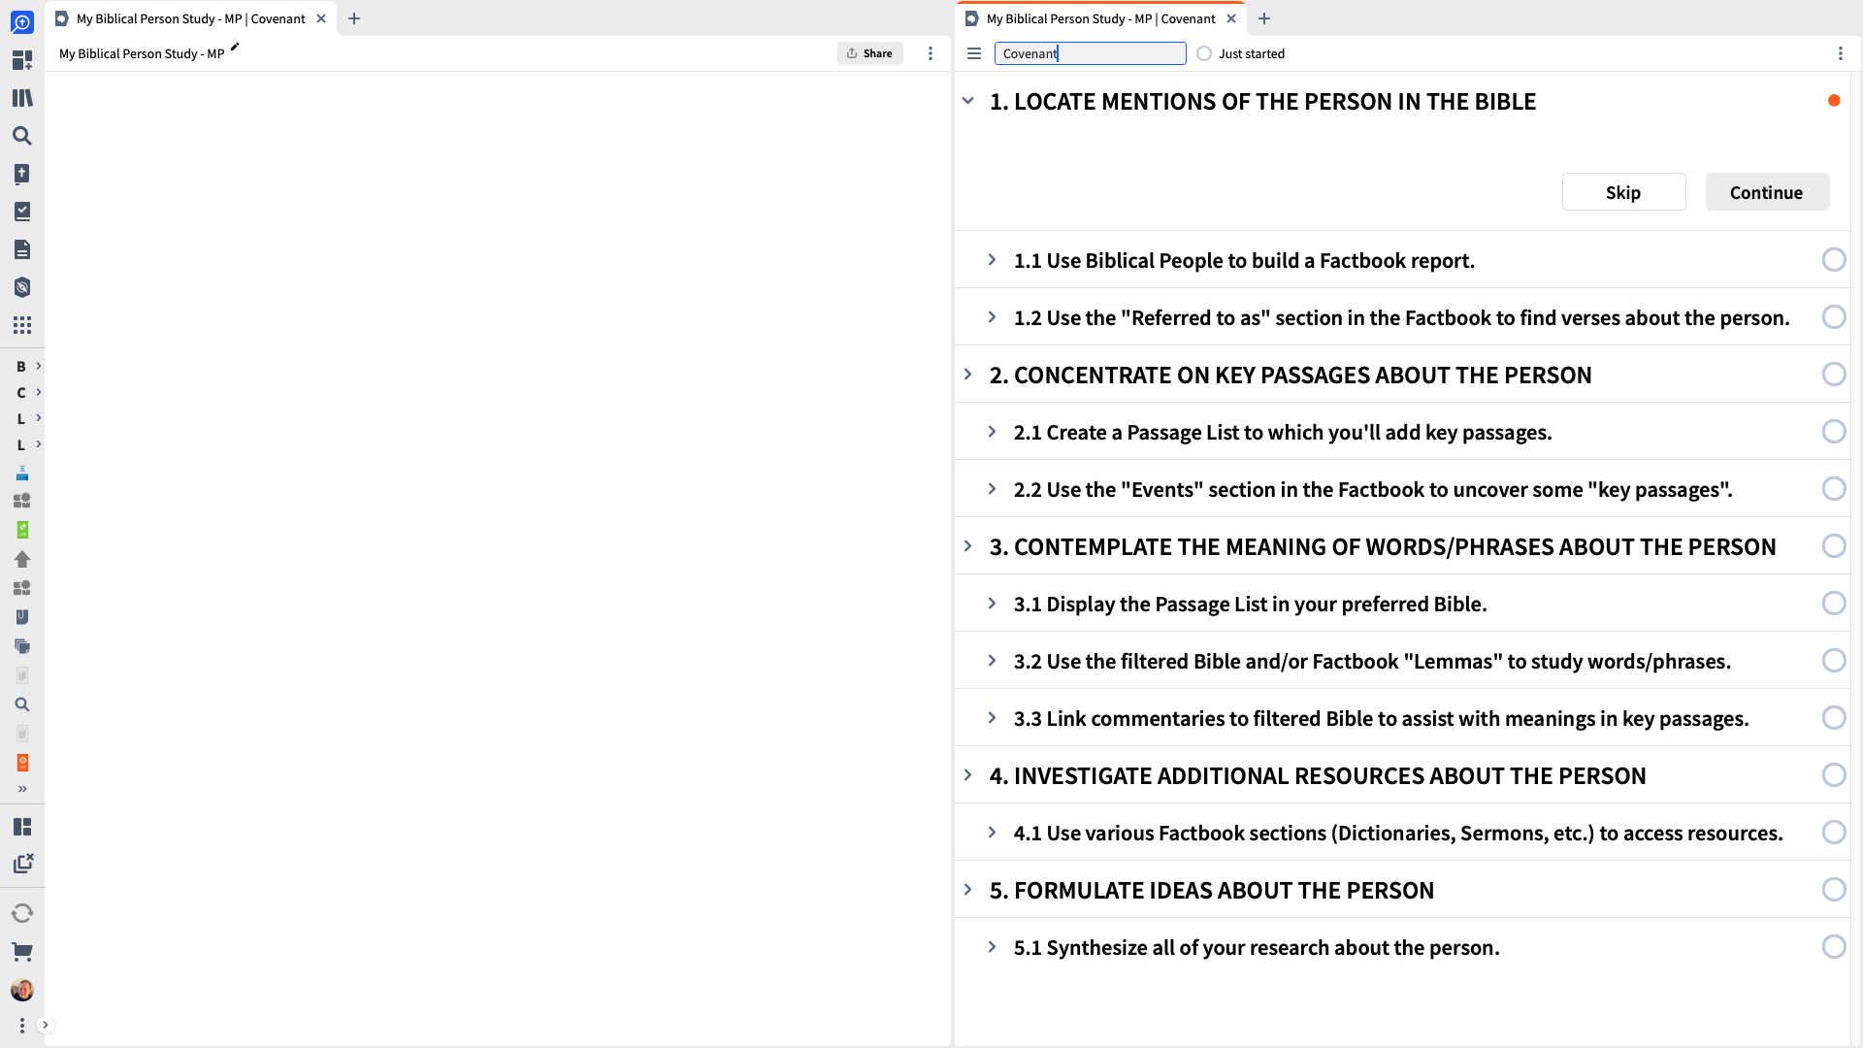The image size is (1863, 1048).
Task: Expand step 3.3 Link commentaries
Action: tap(992, 718)
